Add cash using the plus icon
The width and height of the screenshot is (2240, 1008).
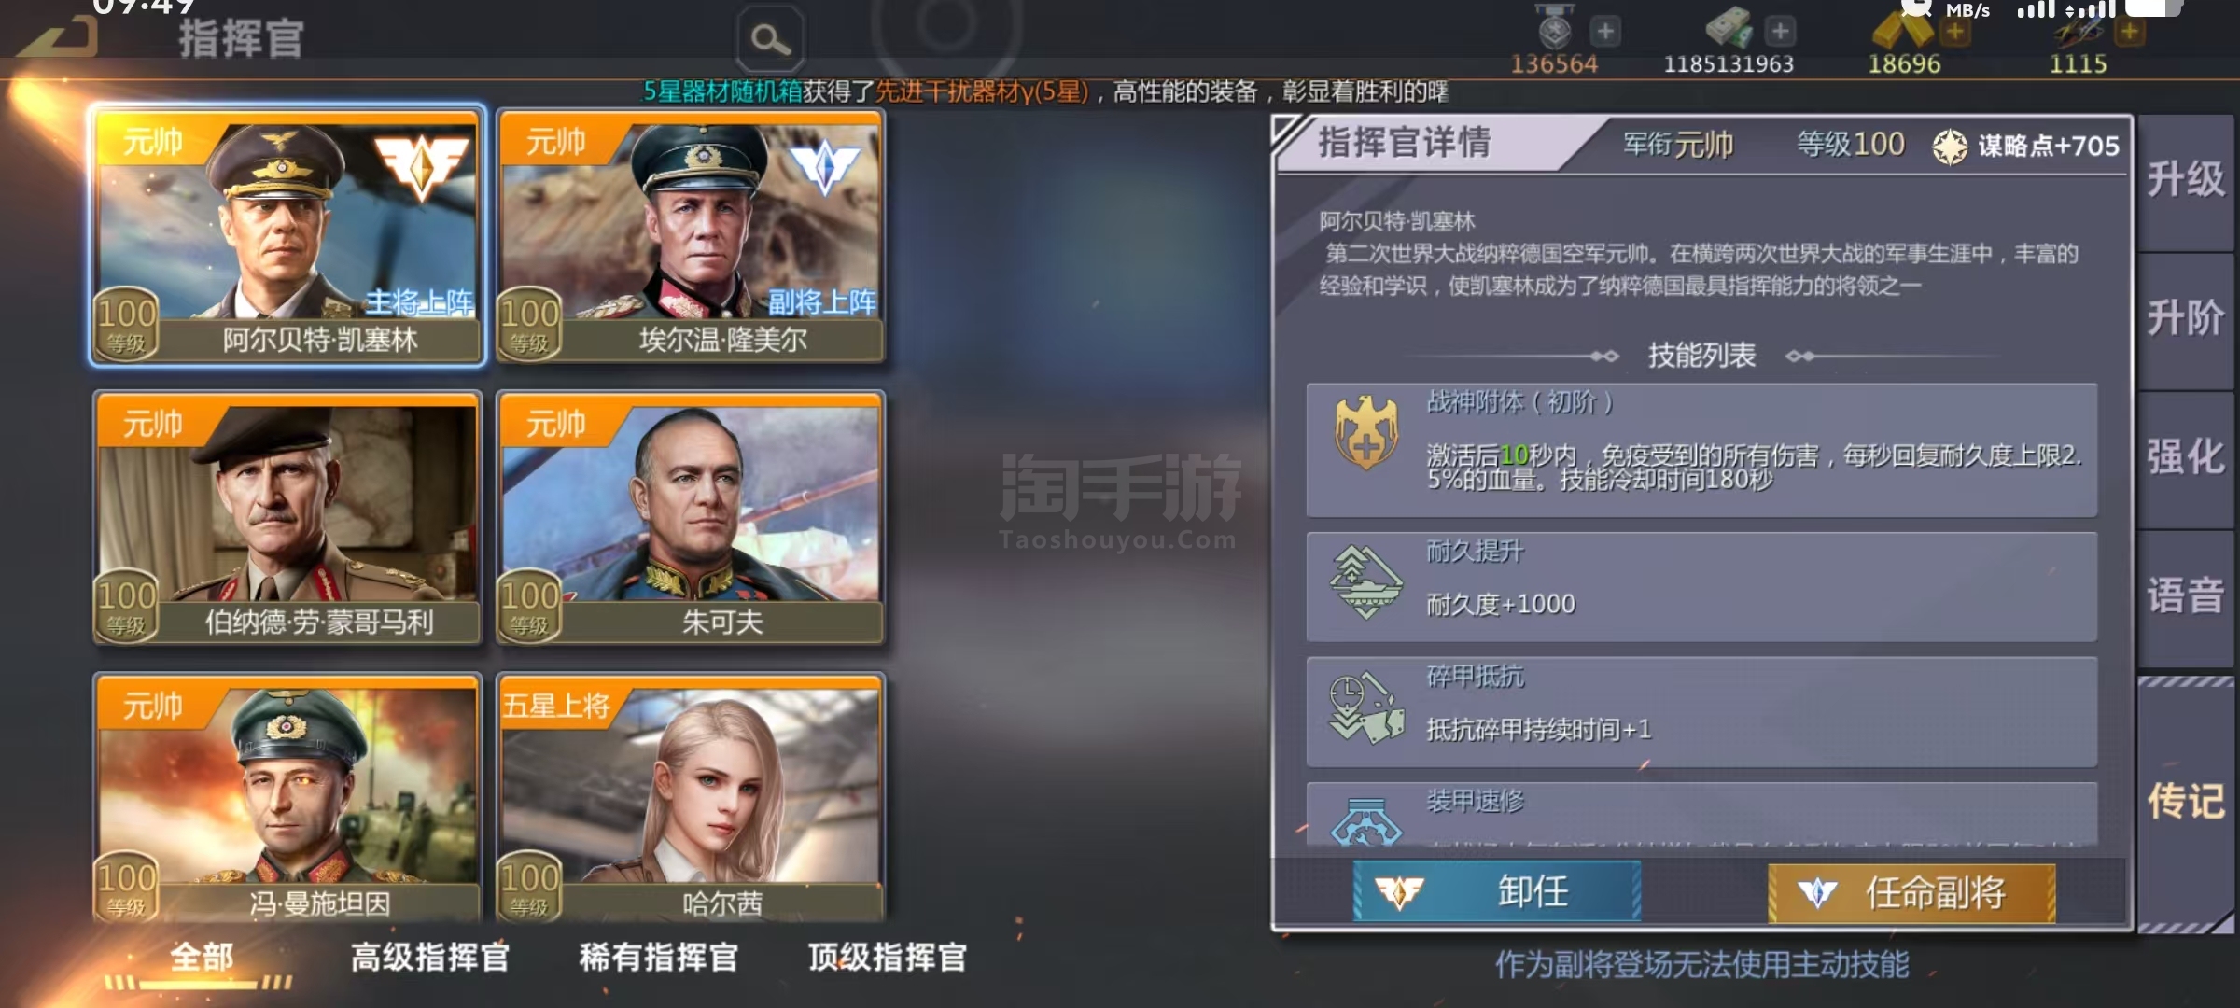[x=1780, y=31]
